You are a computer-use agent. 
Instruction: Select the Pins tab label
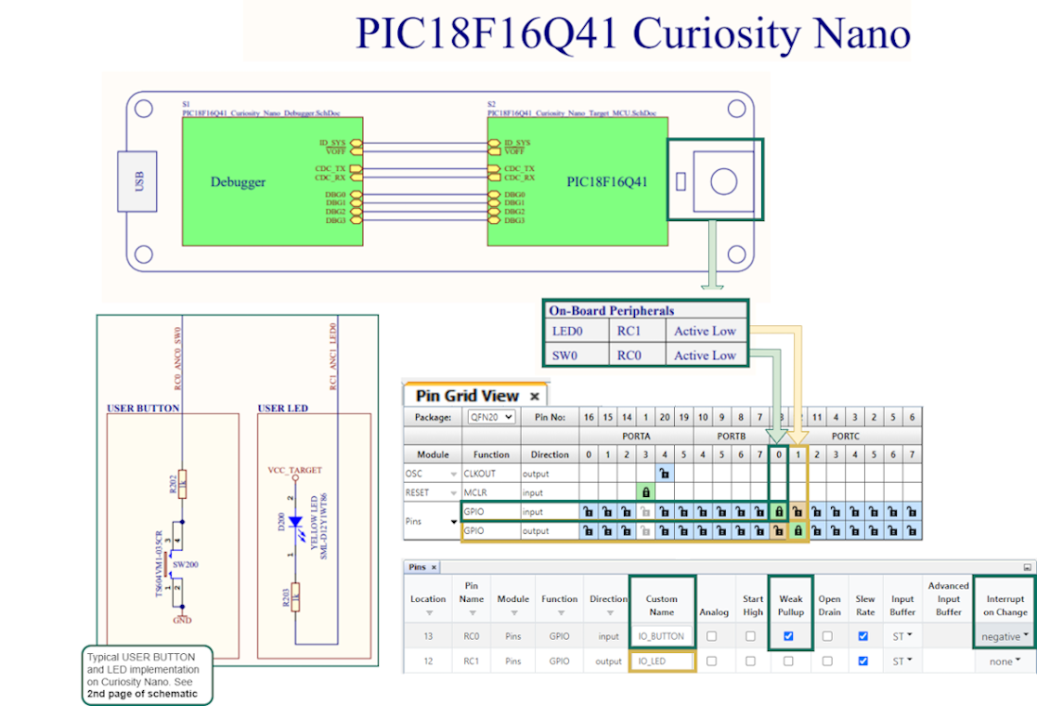coord(417,567)
